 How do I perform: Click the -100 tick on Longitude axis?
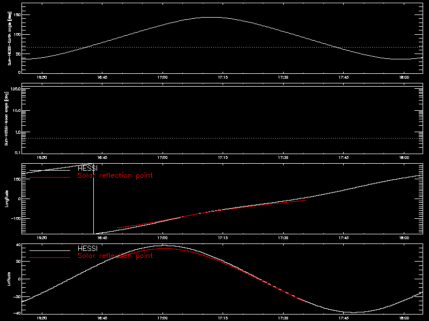16,218
